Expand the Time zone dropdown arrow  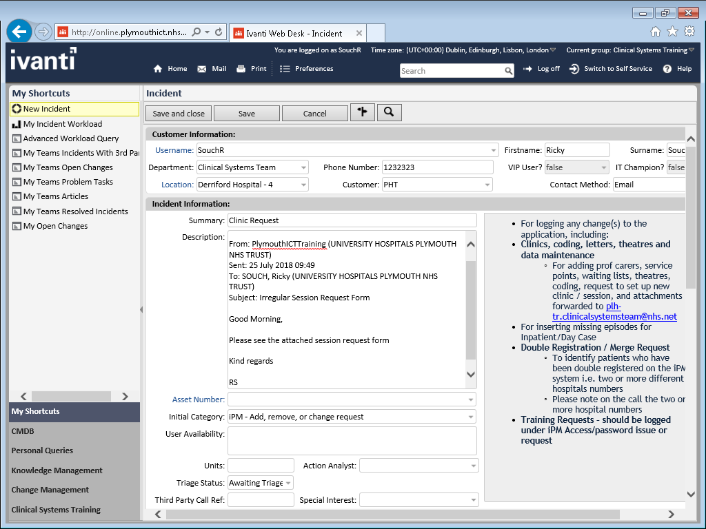point(553,50)
